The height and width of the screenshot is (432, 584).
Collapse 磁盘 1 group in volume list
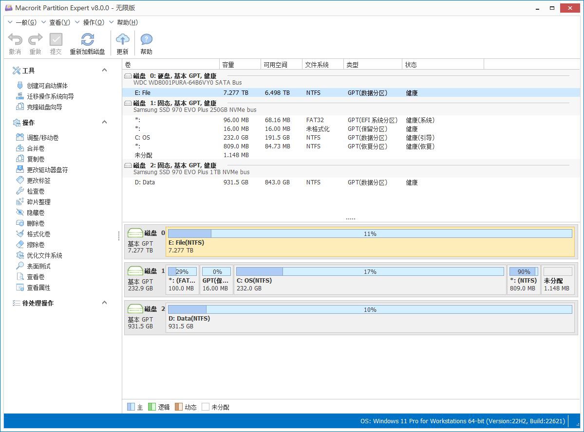(128, 103)
